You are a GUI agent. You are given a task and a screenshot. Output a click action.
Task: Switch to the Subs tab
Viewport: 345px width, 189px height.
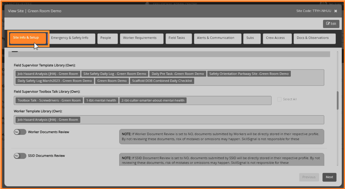(x=252, y=39)
